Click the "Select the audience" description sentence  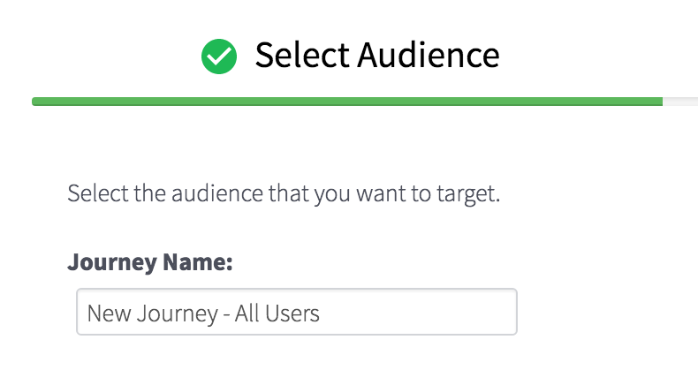[x=284, y=192]
